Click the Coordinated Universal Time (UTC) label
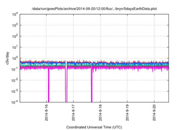Screen dimensions: 186x130 coord(94,127)
